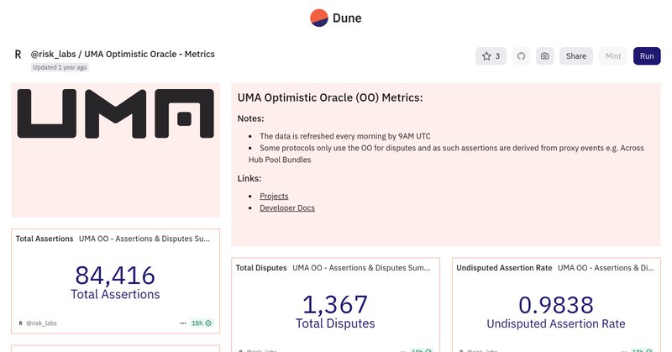Open the Projects link

pyautogui.click(x=274, y=196)
